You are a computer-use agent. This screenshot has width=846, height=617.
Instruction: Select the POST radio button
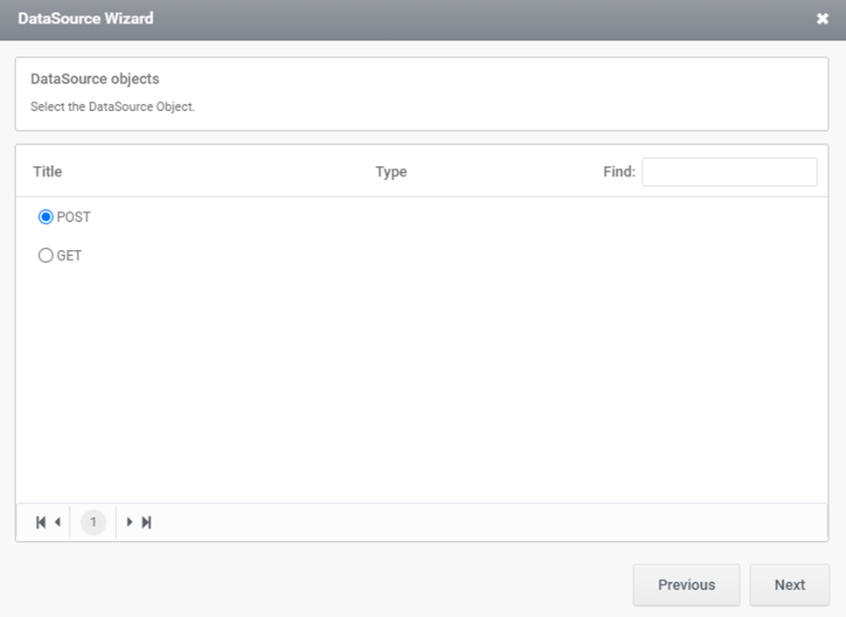(45, 217)
